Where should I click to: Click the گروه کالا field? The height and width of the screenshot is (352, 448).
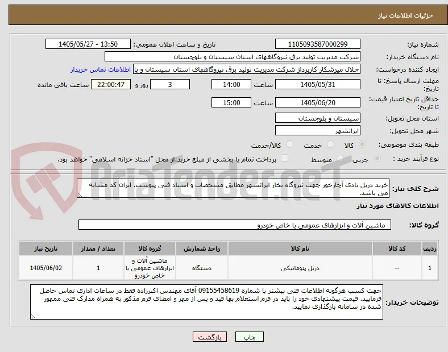(x=235, y=225)
